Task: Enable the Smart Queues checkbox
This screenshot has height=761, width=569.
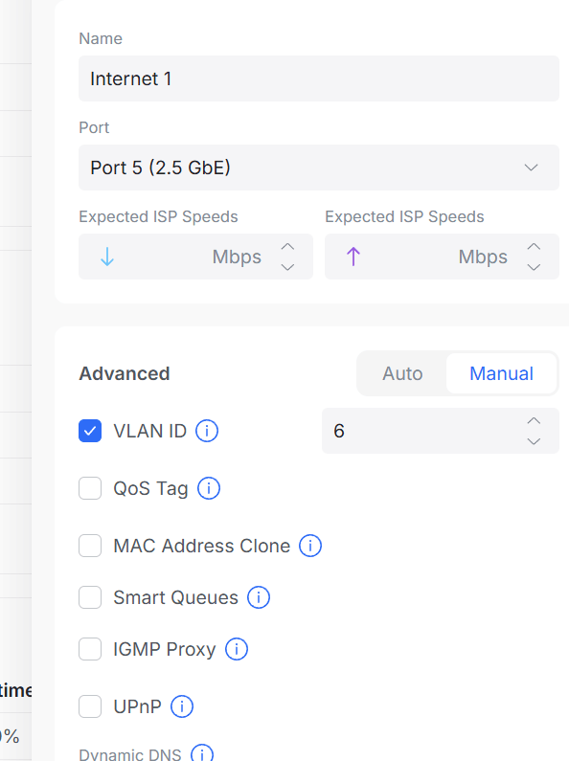Action: (x=90, y=597)
